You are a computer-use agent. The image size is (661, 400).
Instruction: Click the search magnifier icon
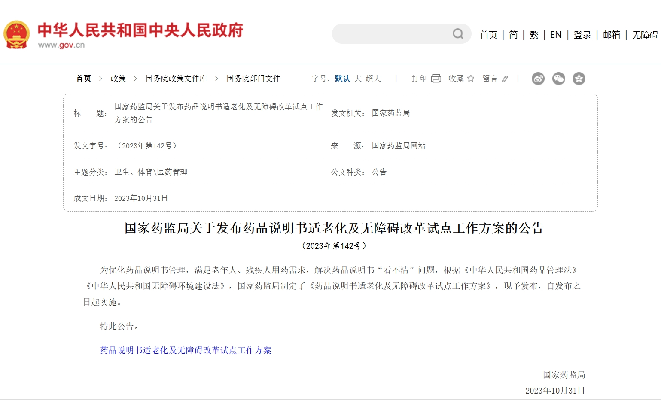point(458,34)
